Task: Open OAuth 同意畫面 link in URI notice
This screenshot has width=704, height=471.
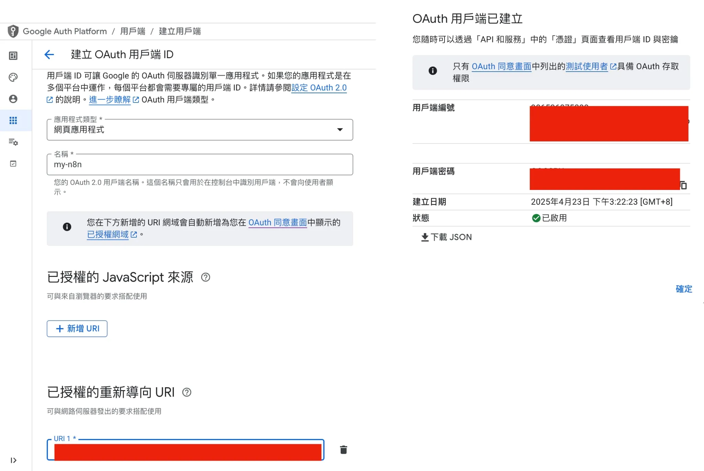Action: click(277, 223)
